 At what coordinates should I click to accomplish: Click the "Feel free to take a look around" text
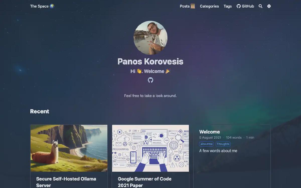150,96
